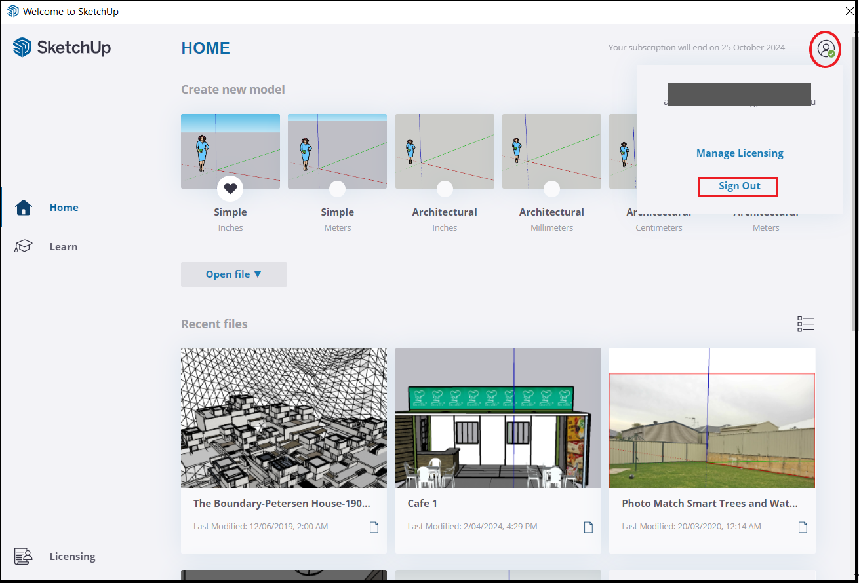This screenshot has height=583, width=859.
Task: Click file icon on Photo Match card
Action: [802, 527]
